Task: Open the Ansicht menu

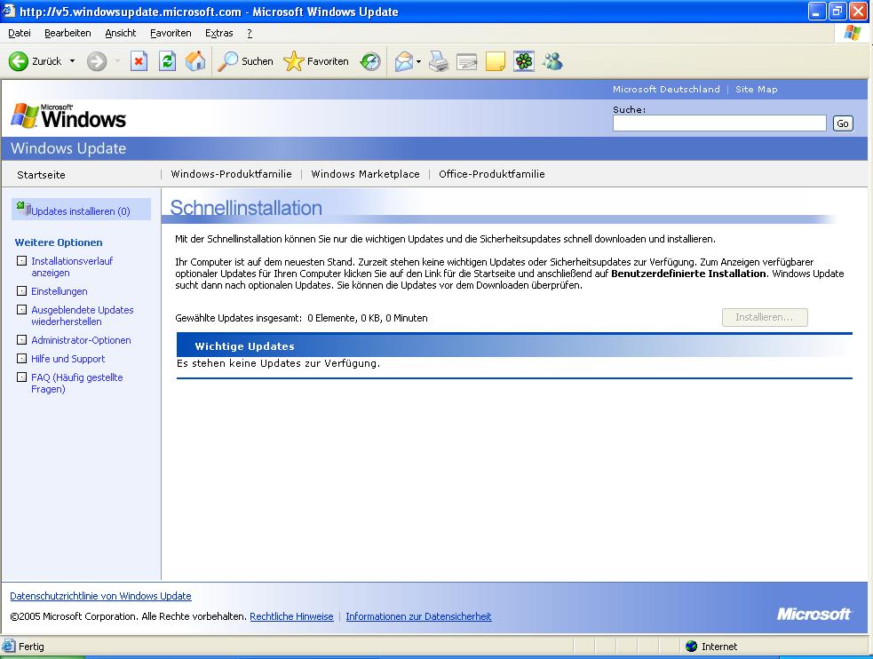Action: (120, 34)
